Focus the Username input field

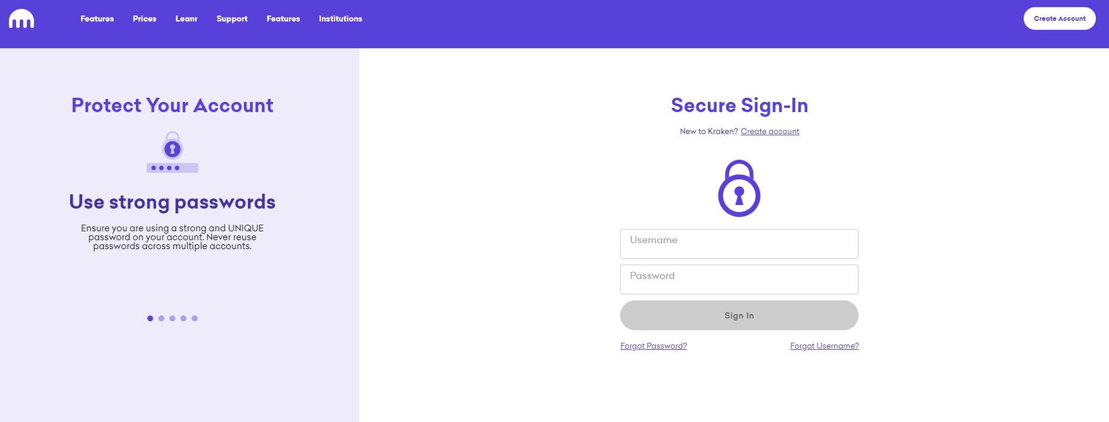pyautogui.click(x=739, y=244)
